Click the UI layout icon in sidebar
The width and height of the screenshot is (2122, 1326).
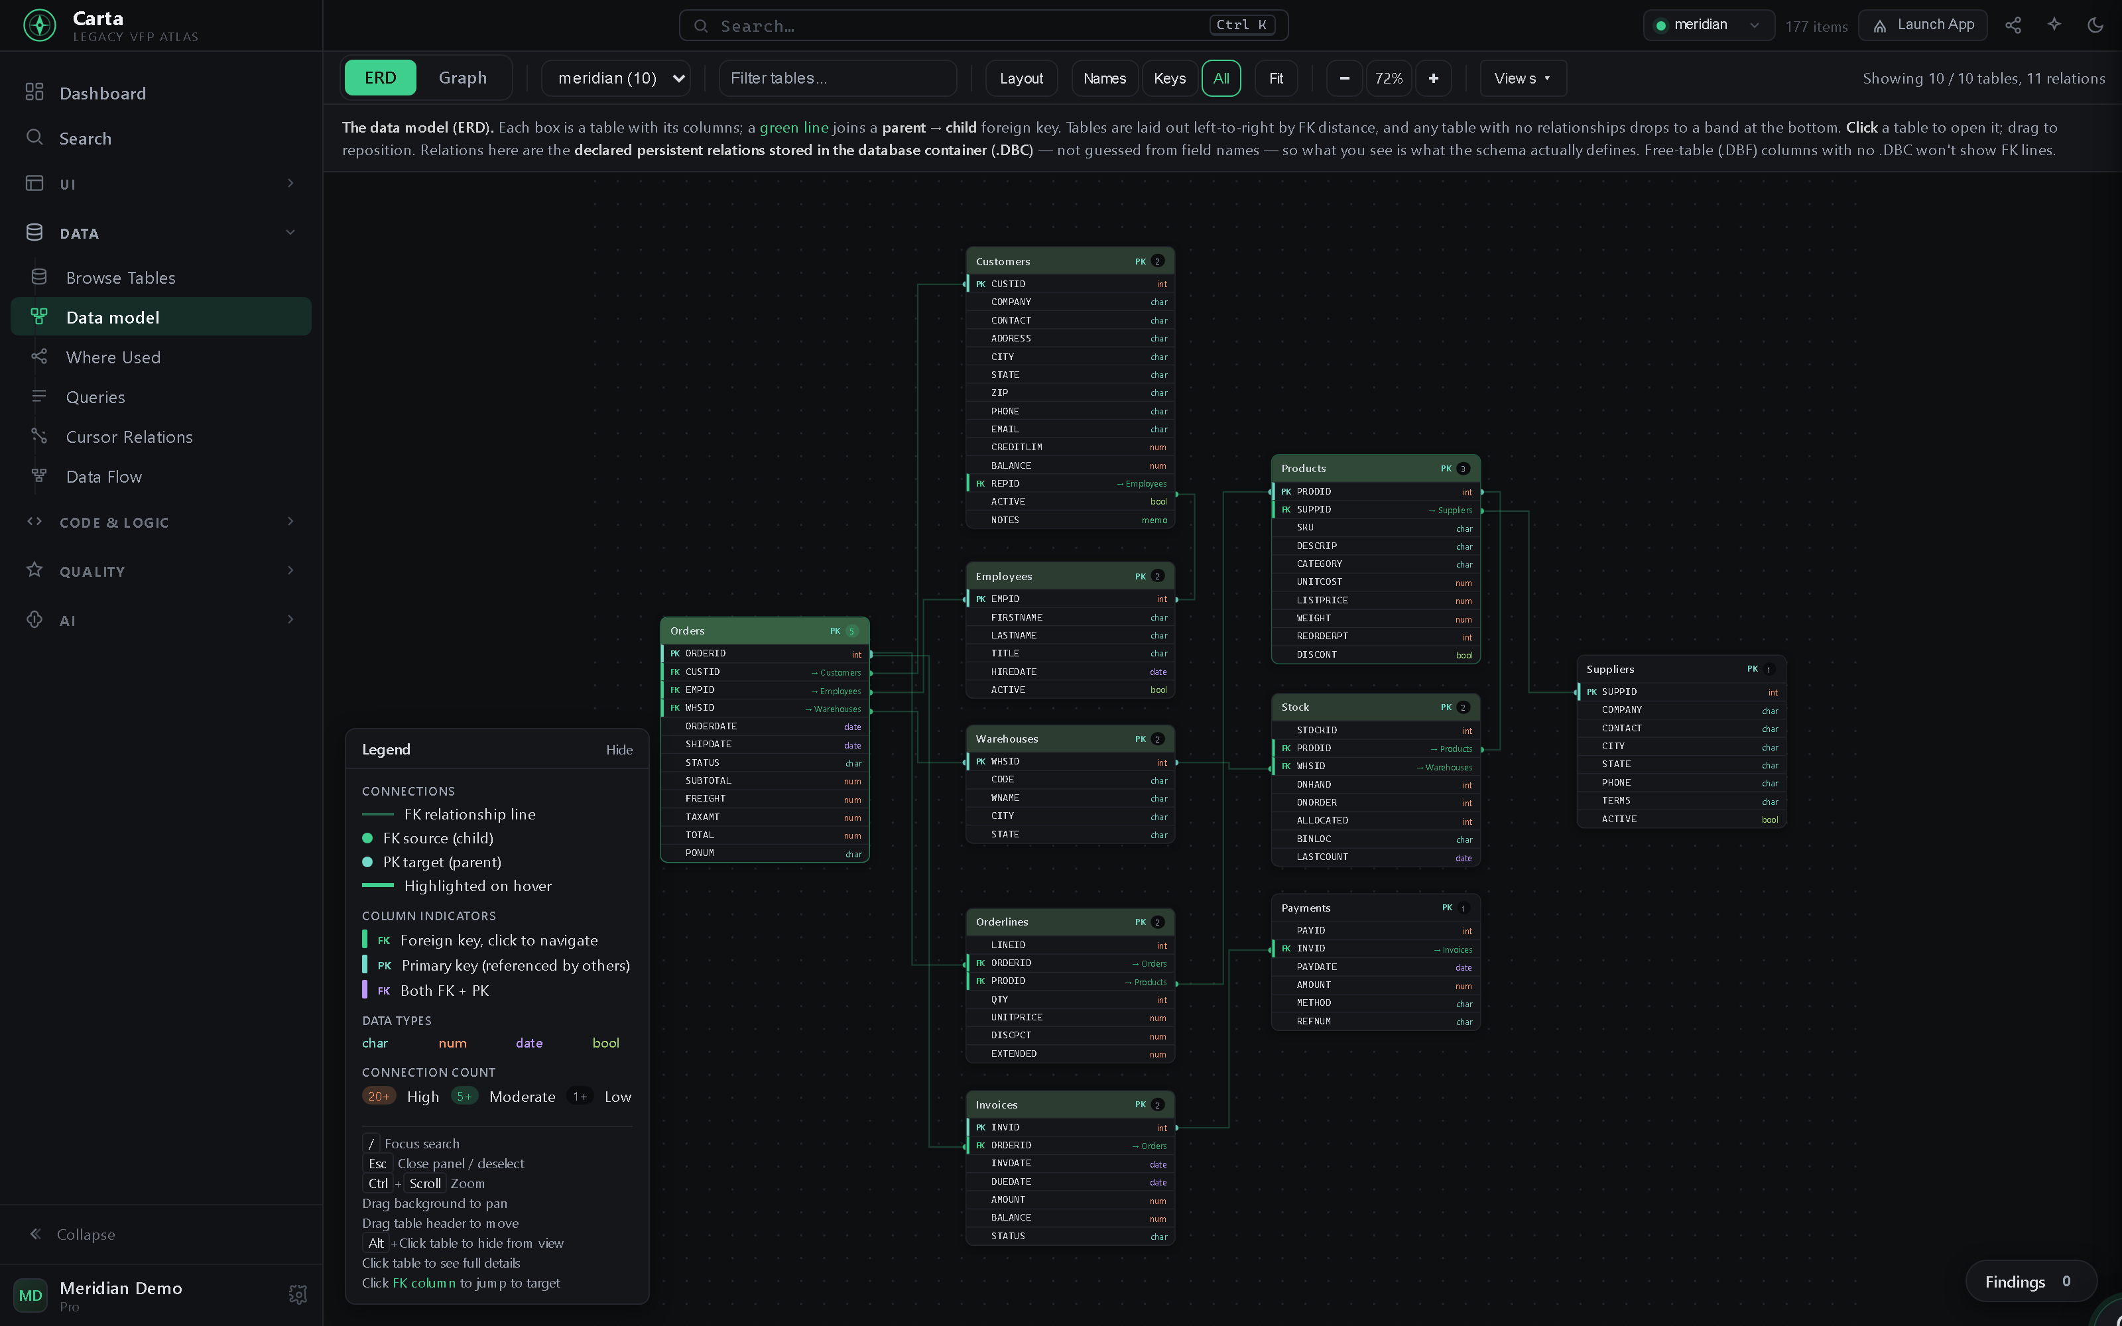point(34,183)
